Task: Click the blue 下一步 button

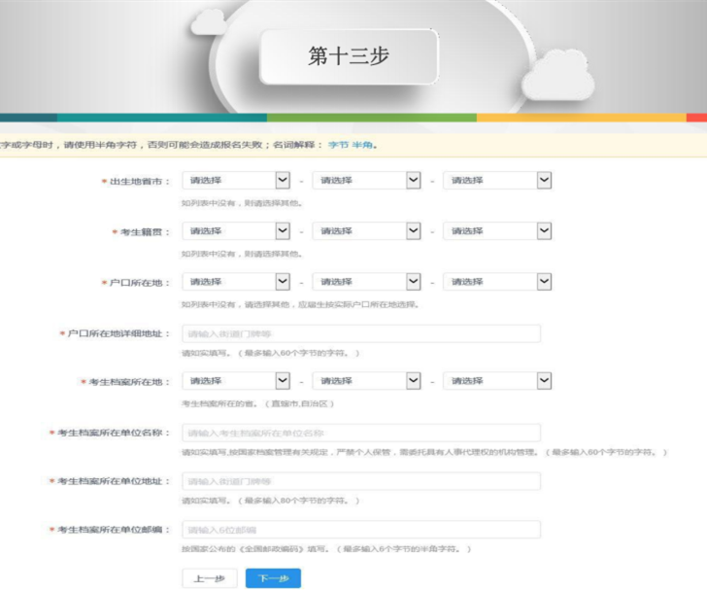Action: coord(273,578)
